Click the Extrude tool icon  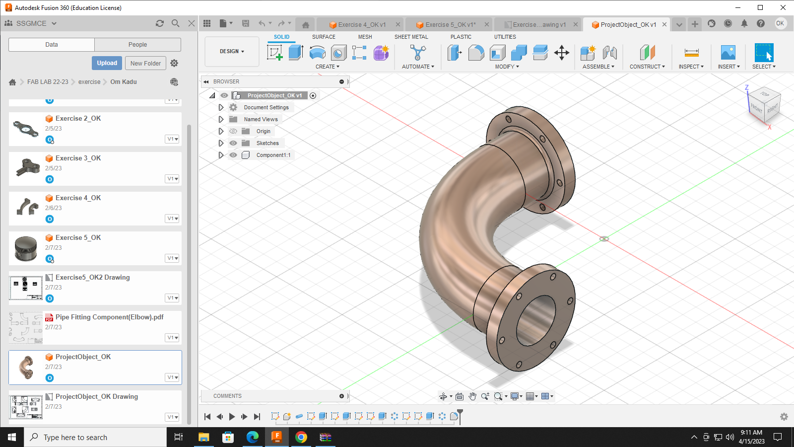point(296,53)
